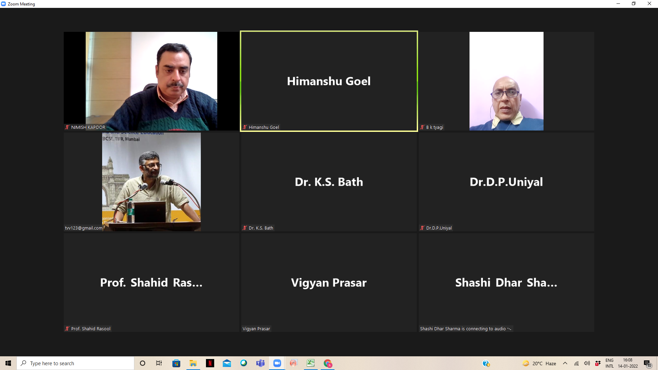
Task: Open Microsoft Store taskbar icon
Action: 176,363
